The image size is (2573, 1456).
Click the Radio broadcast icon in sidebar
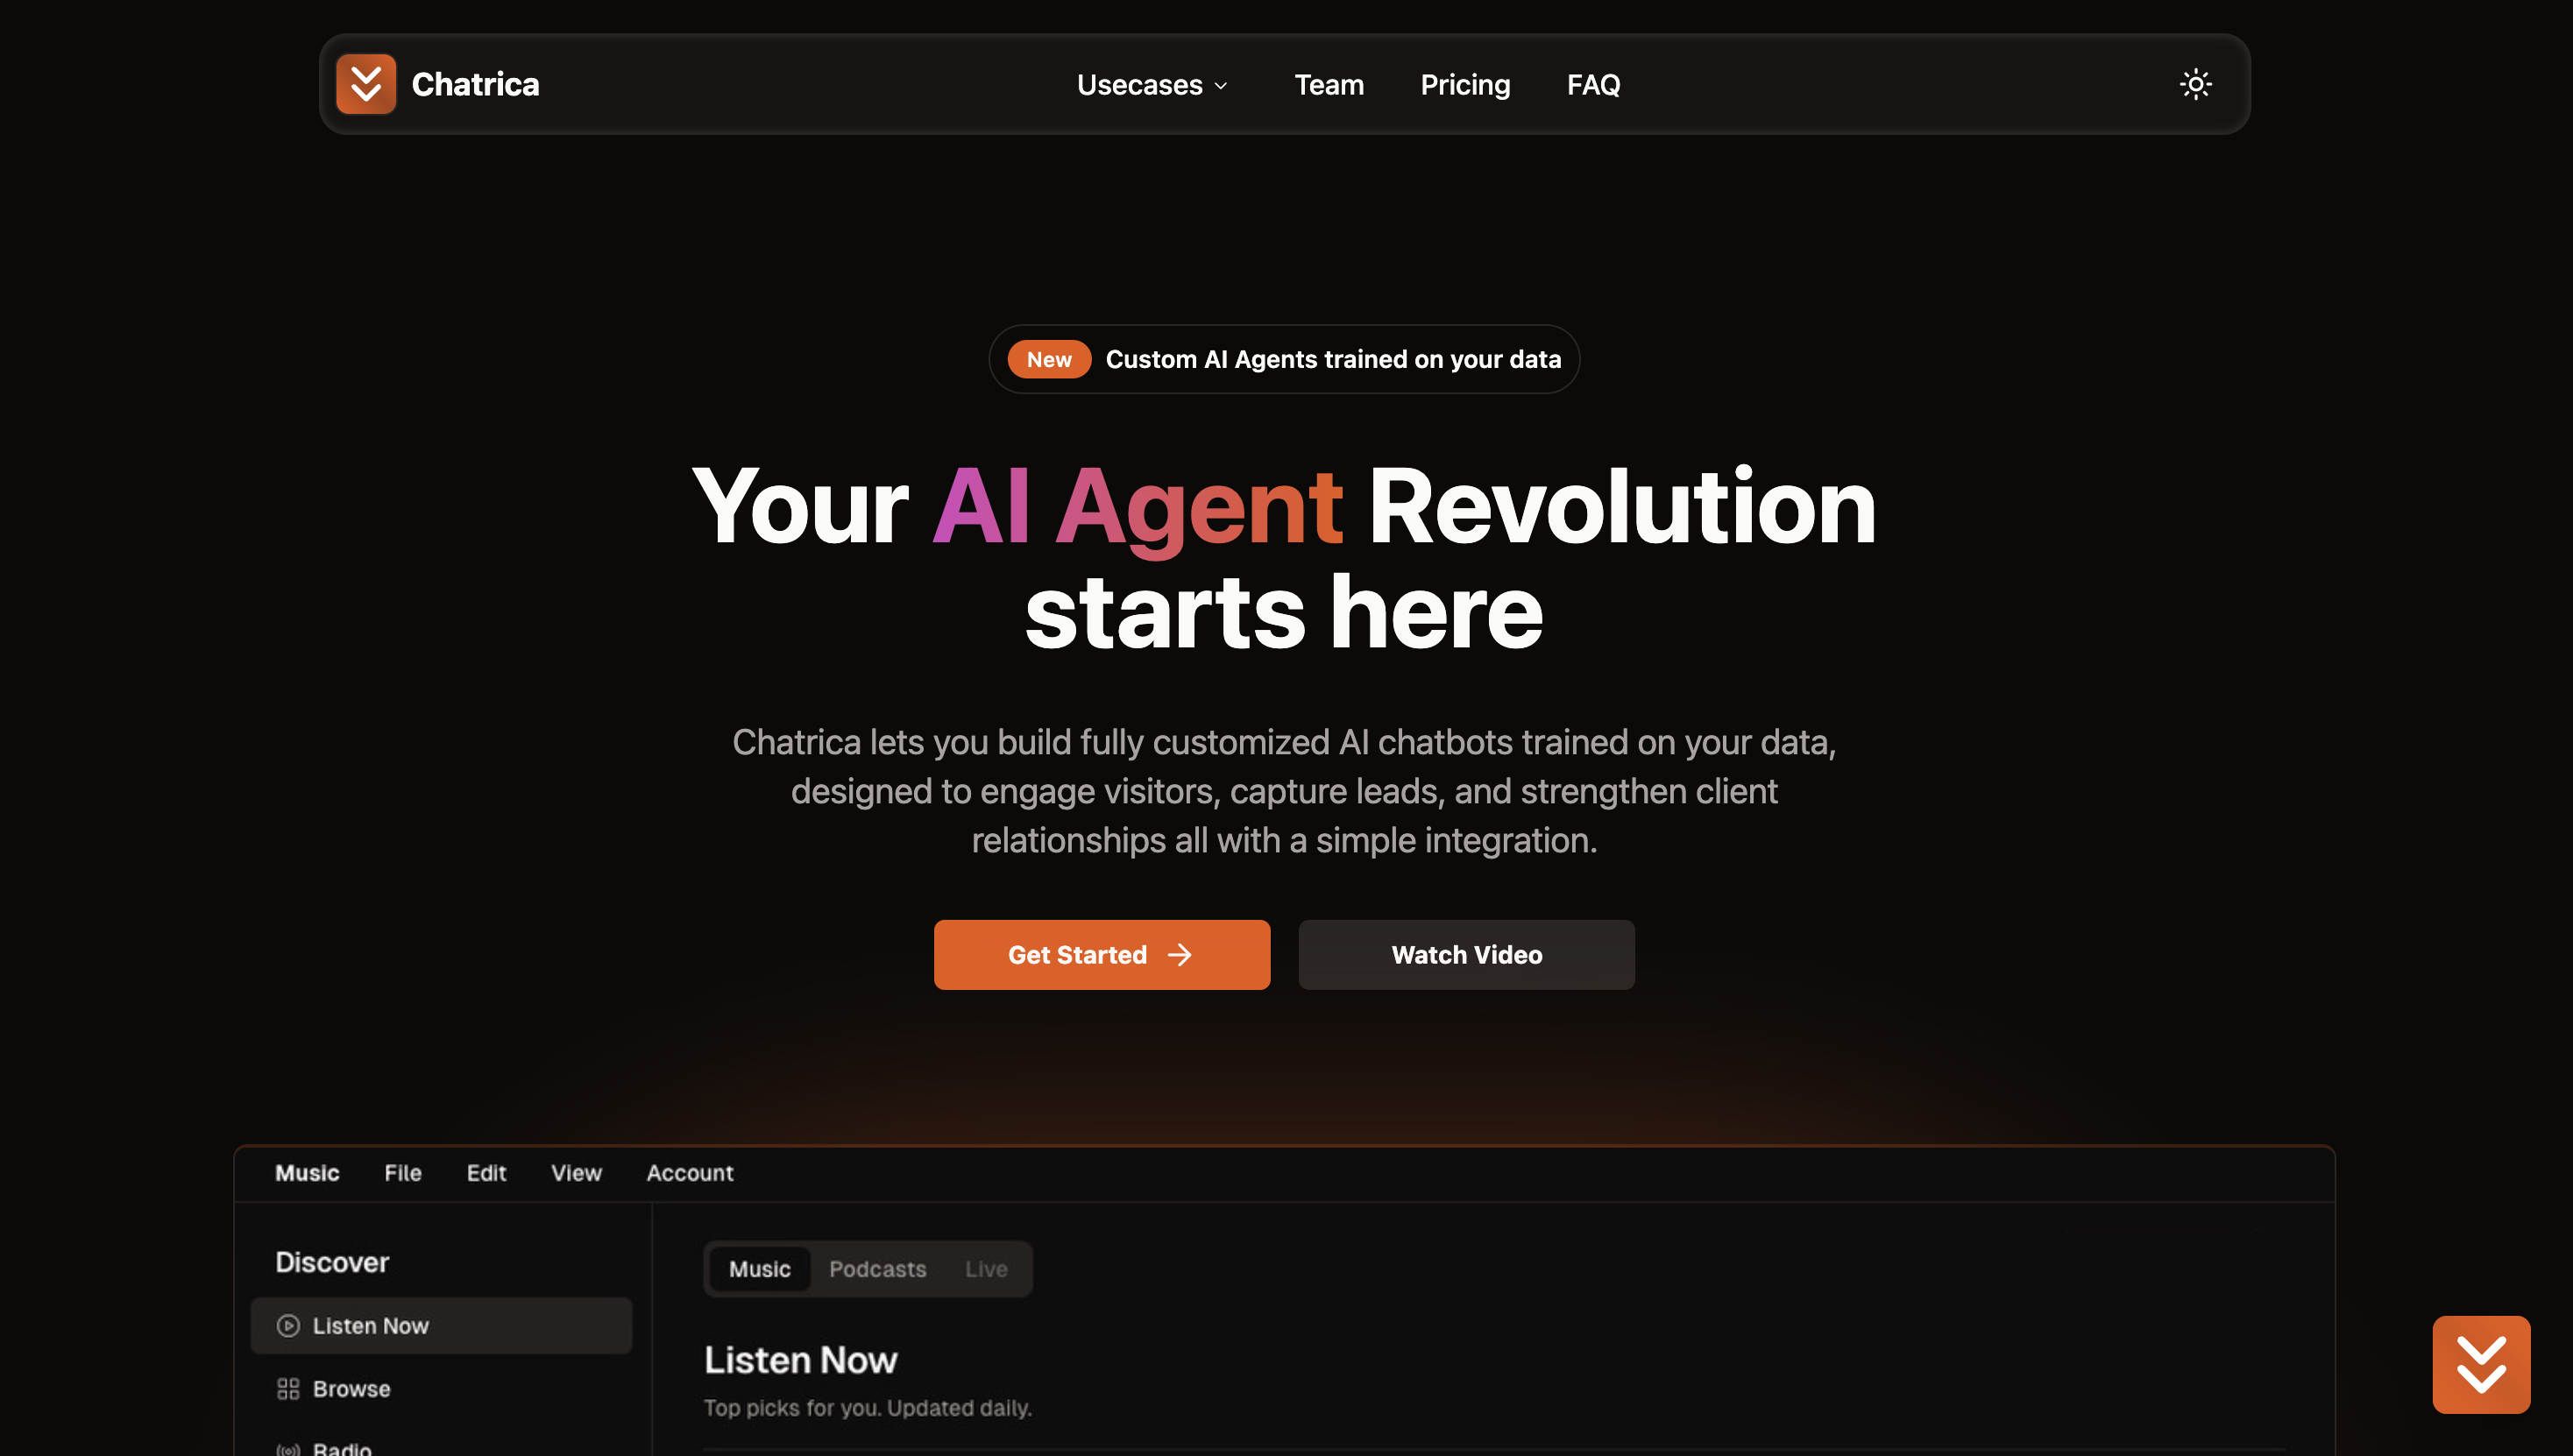point(288,1448)
